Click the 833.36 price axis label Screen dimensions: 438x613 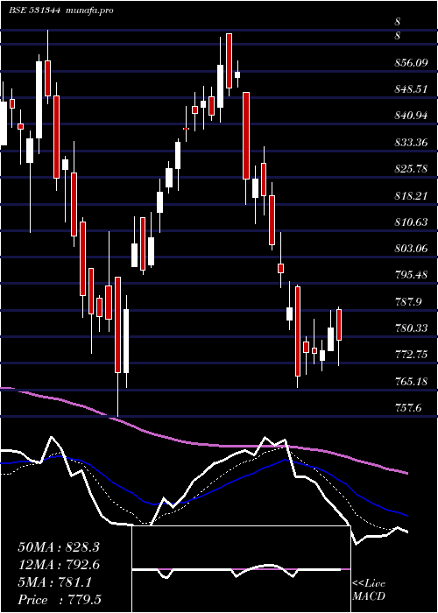(x=411, y=142)
